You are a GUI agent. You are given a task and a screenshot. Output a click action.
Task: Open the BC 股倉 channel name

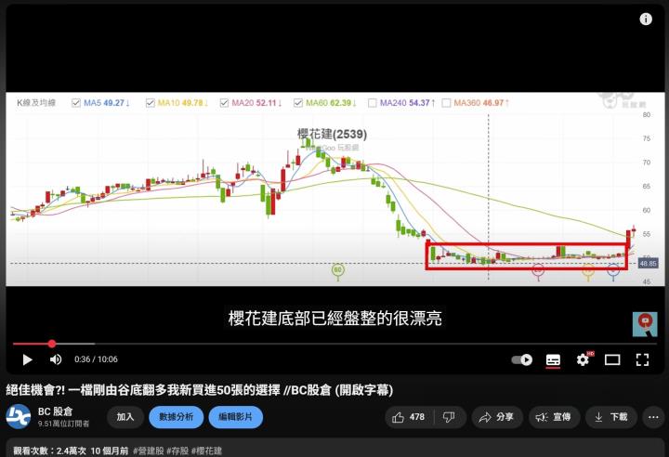[56, 411]
